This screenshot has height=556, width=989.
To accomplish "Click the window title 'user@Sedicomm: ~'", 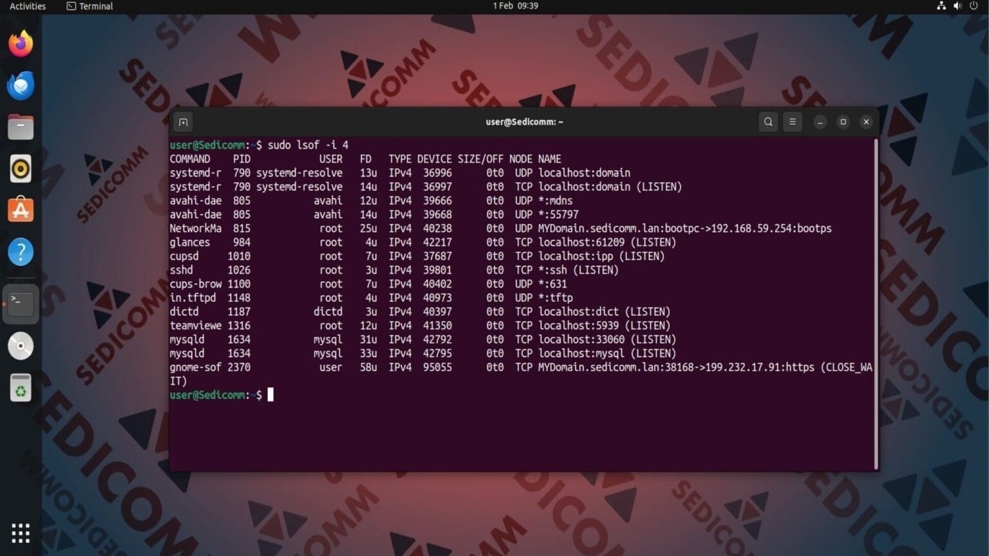I will (525, 122).
